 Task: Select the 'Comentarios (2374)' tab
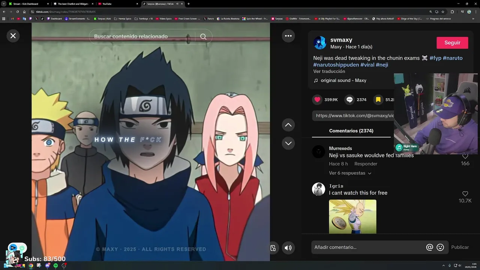351,131
